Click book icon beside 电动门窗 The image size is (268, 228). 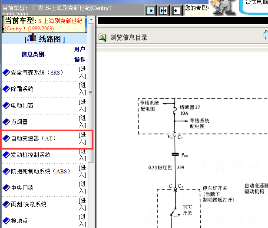7,106
